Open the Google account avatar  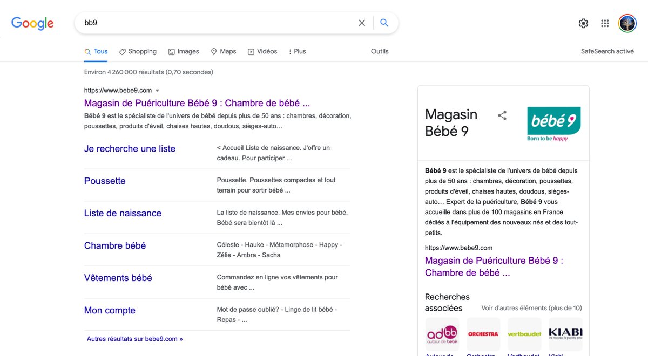click(627, 23)
